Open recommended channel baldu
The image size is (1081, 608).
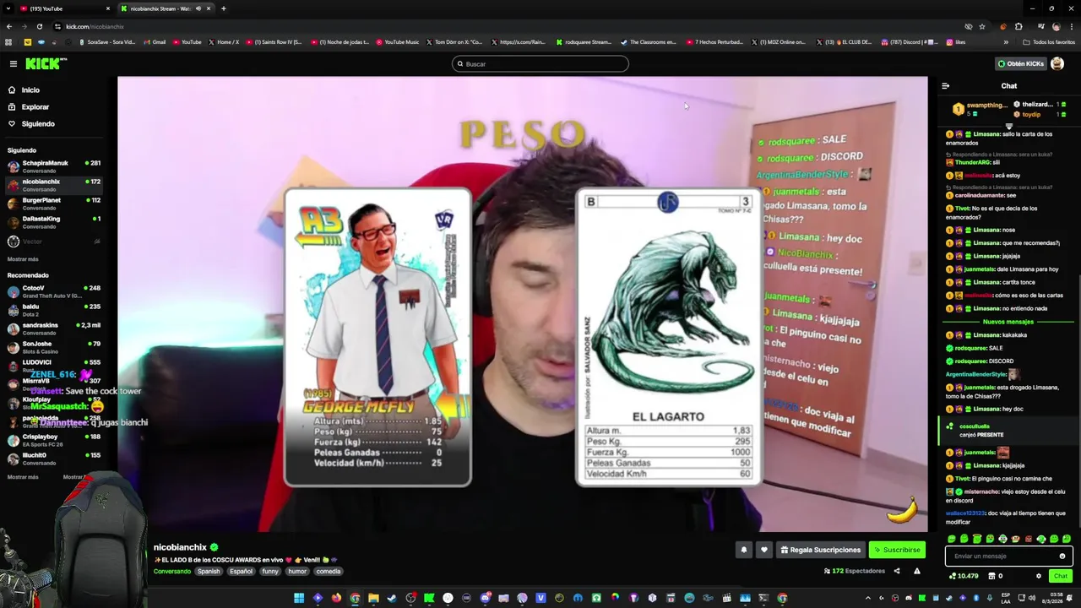(x=52, y=310)
